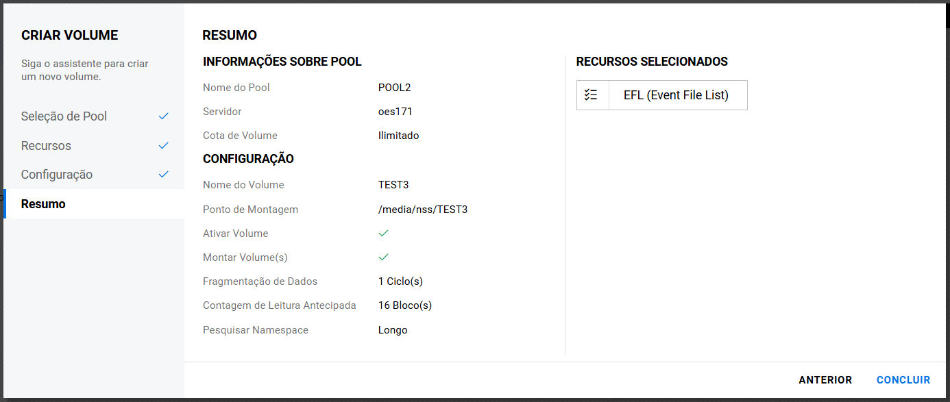The image size is (950, 402).
Task: Go back with the ANTERIOR button
Action: pos(825,380)
